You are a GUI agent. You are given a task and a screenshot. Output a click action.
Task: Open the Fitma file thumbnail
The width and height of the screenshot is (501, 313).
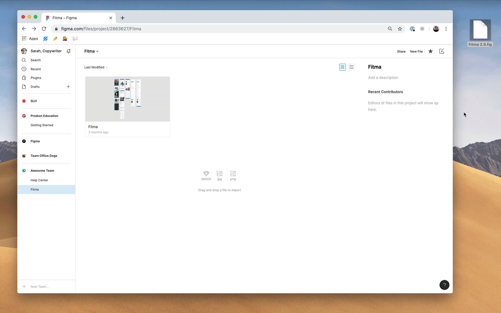[x=128, y=99]
